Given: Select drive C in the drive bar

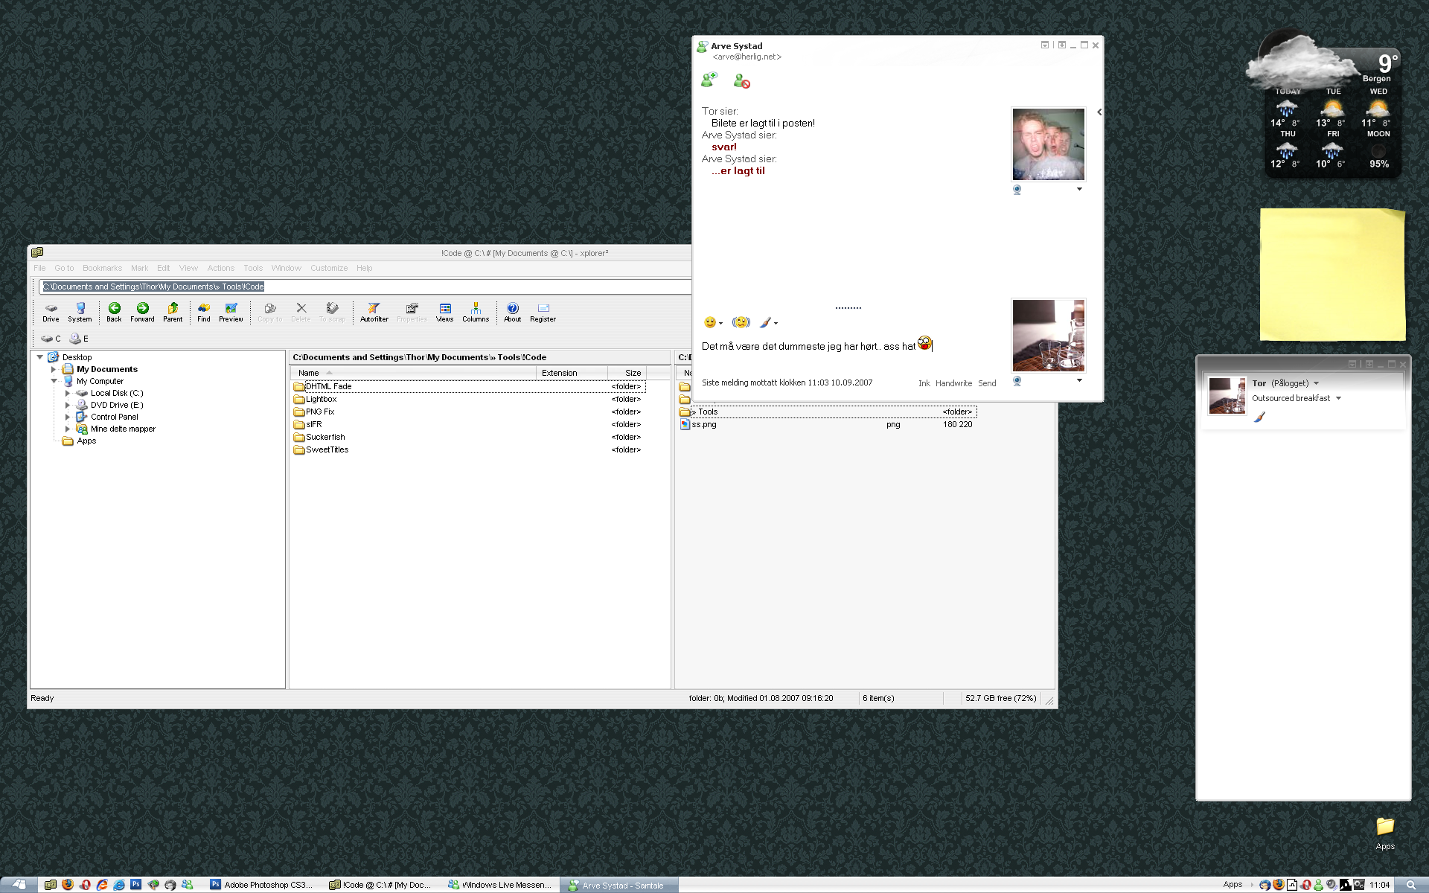Looking at the screenshot, I should pos(51,339).
